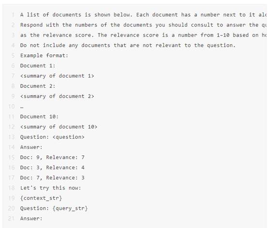Screen dimensions: 268x228
Task: Click 'Doc: 3, Relevance: 4' line
Action: coord(52,167)
